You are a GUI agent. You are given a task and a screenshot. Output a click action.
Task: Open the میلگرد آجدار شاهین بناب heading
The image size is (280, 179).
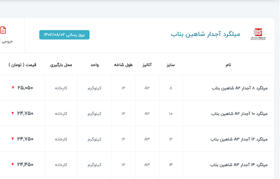(x=205, y=34)
